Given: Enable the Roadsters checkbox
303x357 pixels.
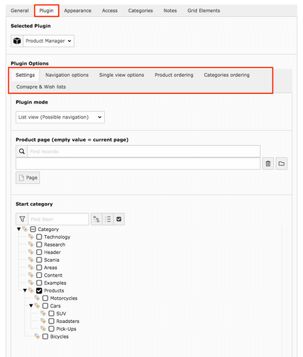Looking at the screenshot, I should (x=52, y=321).
